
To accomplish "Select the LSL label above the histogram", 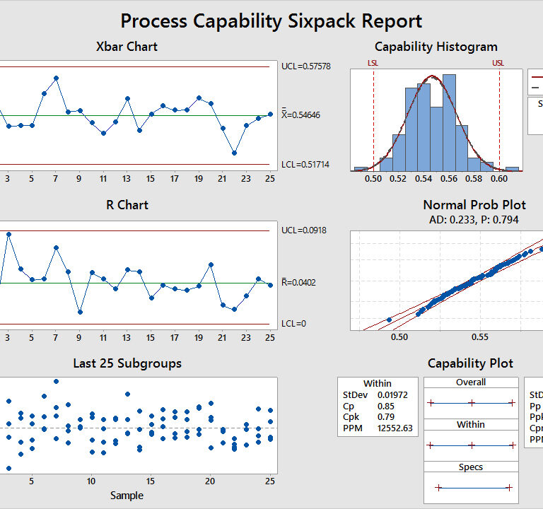I will point(373,64).
